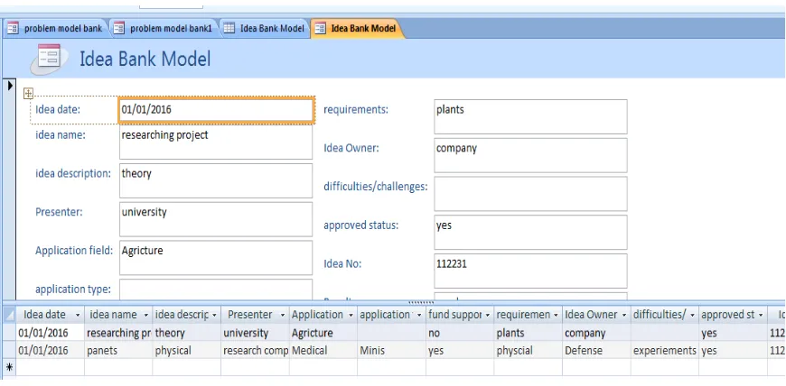Click the form icon on problem model bank tab
Viewport: 786px width, 386px height.
point(13,29)
